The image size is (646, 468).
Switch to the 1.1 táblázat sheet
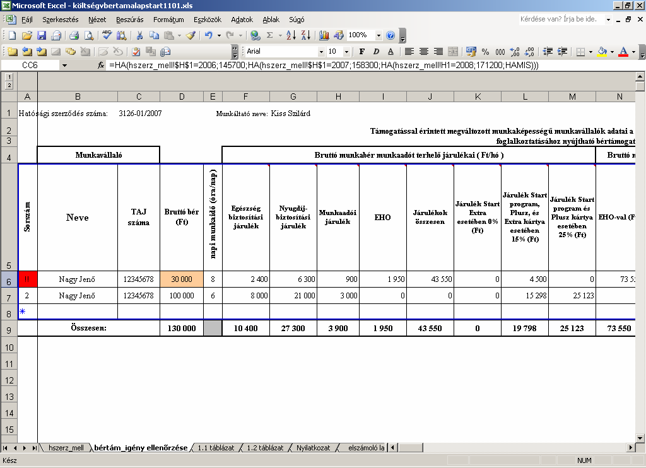[x=216, y=448]
